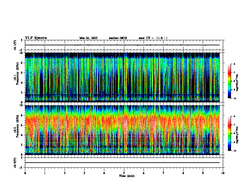Click the ch.1 spectrogram color scale bar
Image resolution: width=251 pixels, height=194 pixels.
tap(229, 81)
